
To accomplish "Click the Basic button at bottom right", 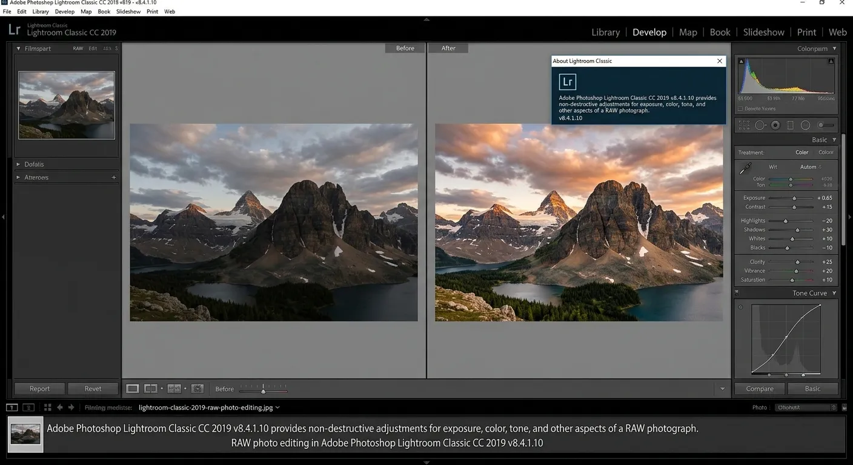I will tap(812, 389).
